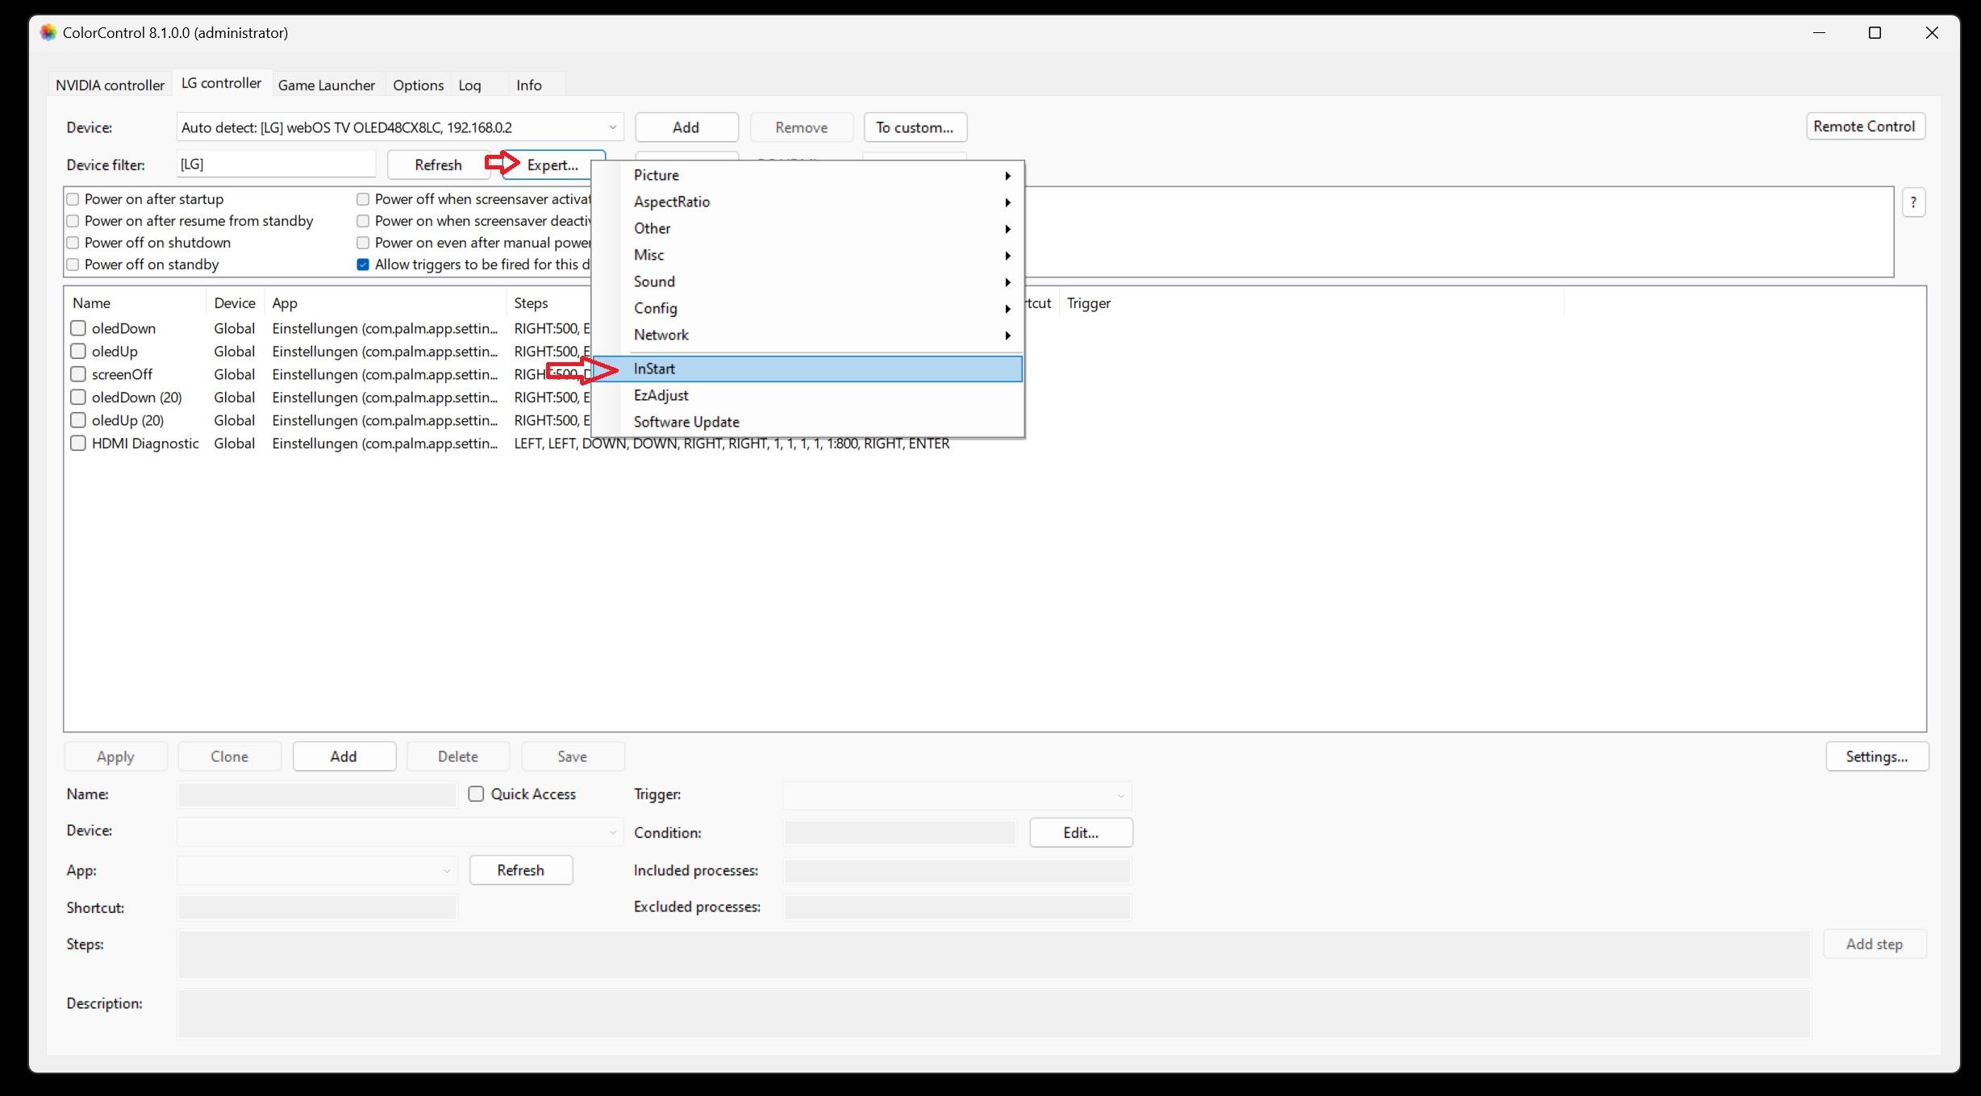Check the HDMI Diagnostic preset checkbox

coord(78,444)
